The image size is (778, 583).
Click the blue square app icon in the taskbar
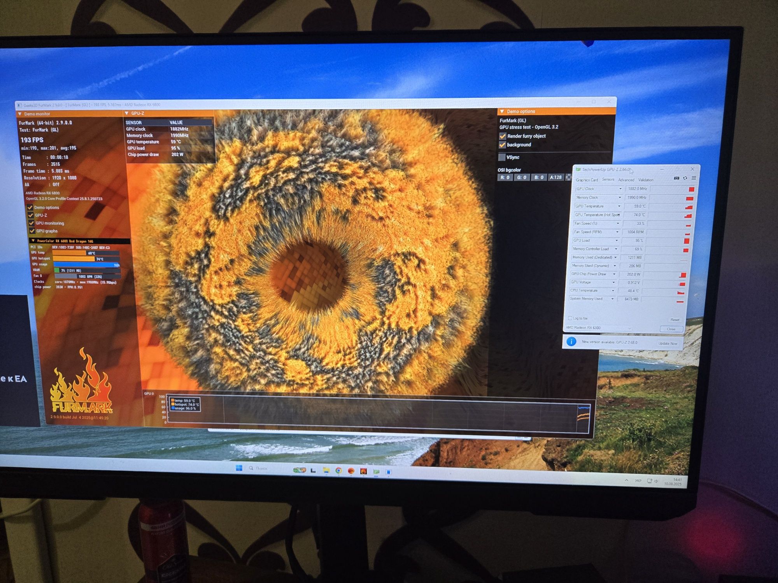(388, 472)
